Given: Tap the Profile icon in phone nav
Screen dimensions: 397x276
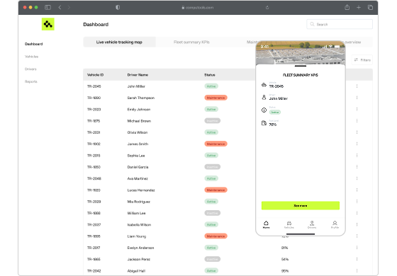Looking at the screenshot, I should click(335, 224).
